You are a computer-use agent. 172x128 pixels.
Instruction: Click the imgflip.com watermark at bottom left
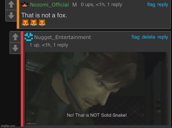pyautogui.click(x=8, y=126)
